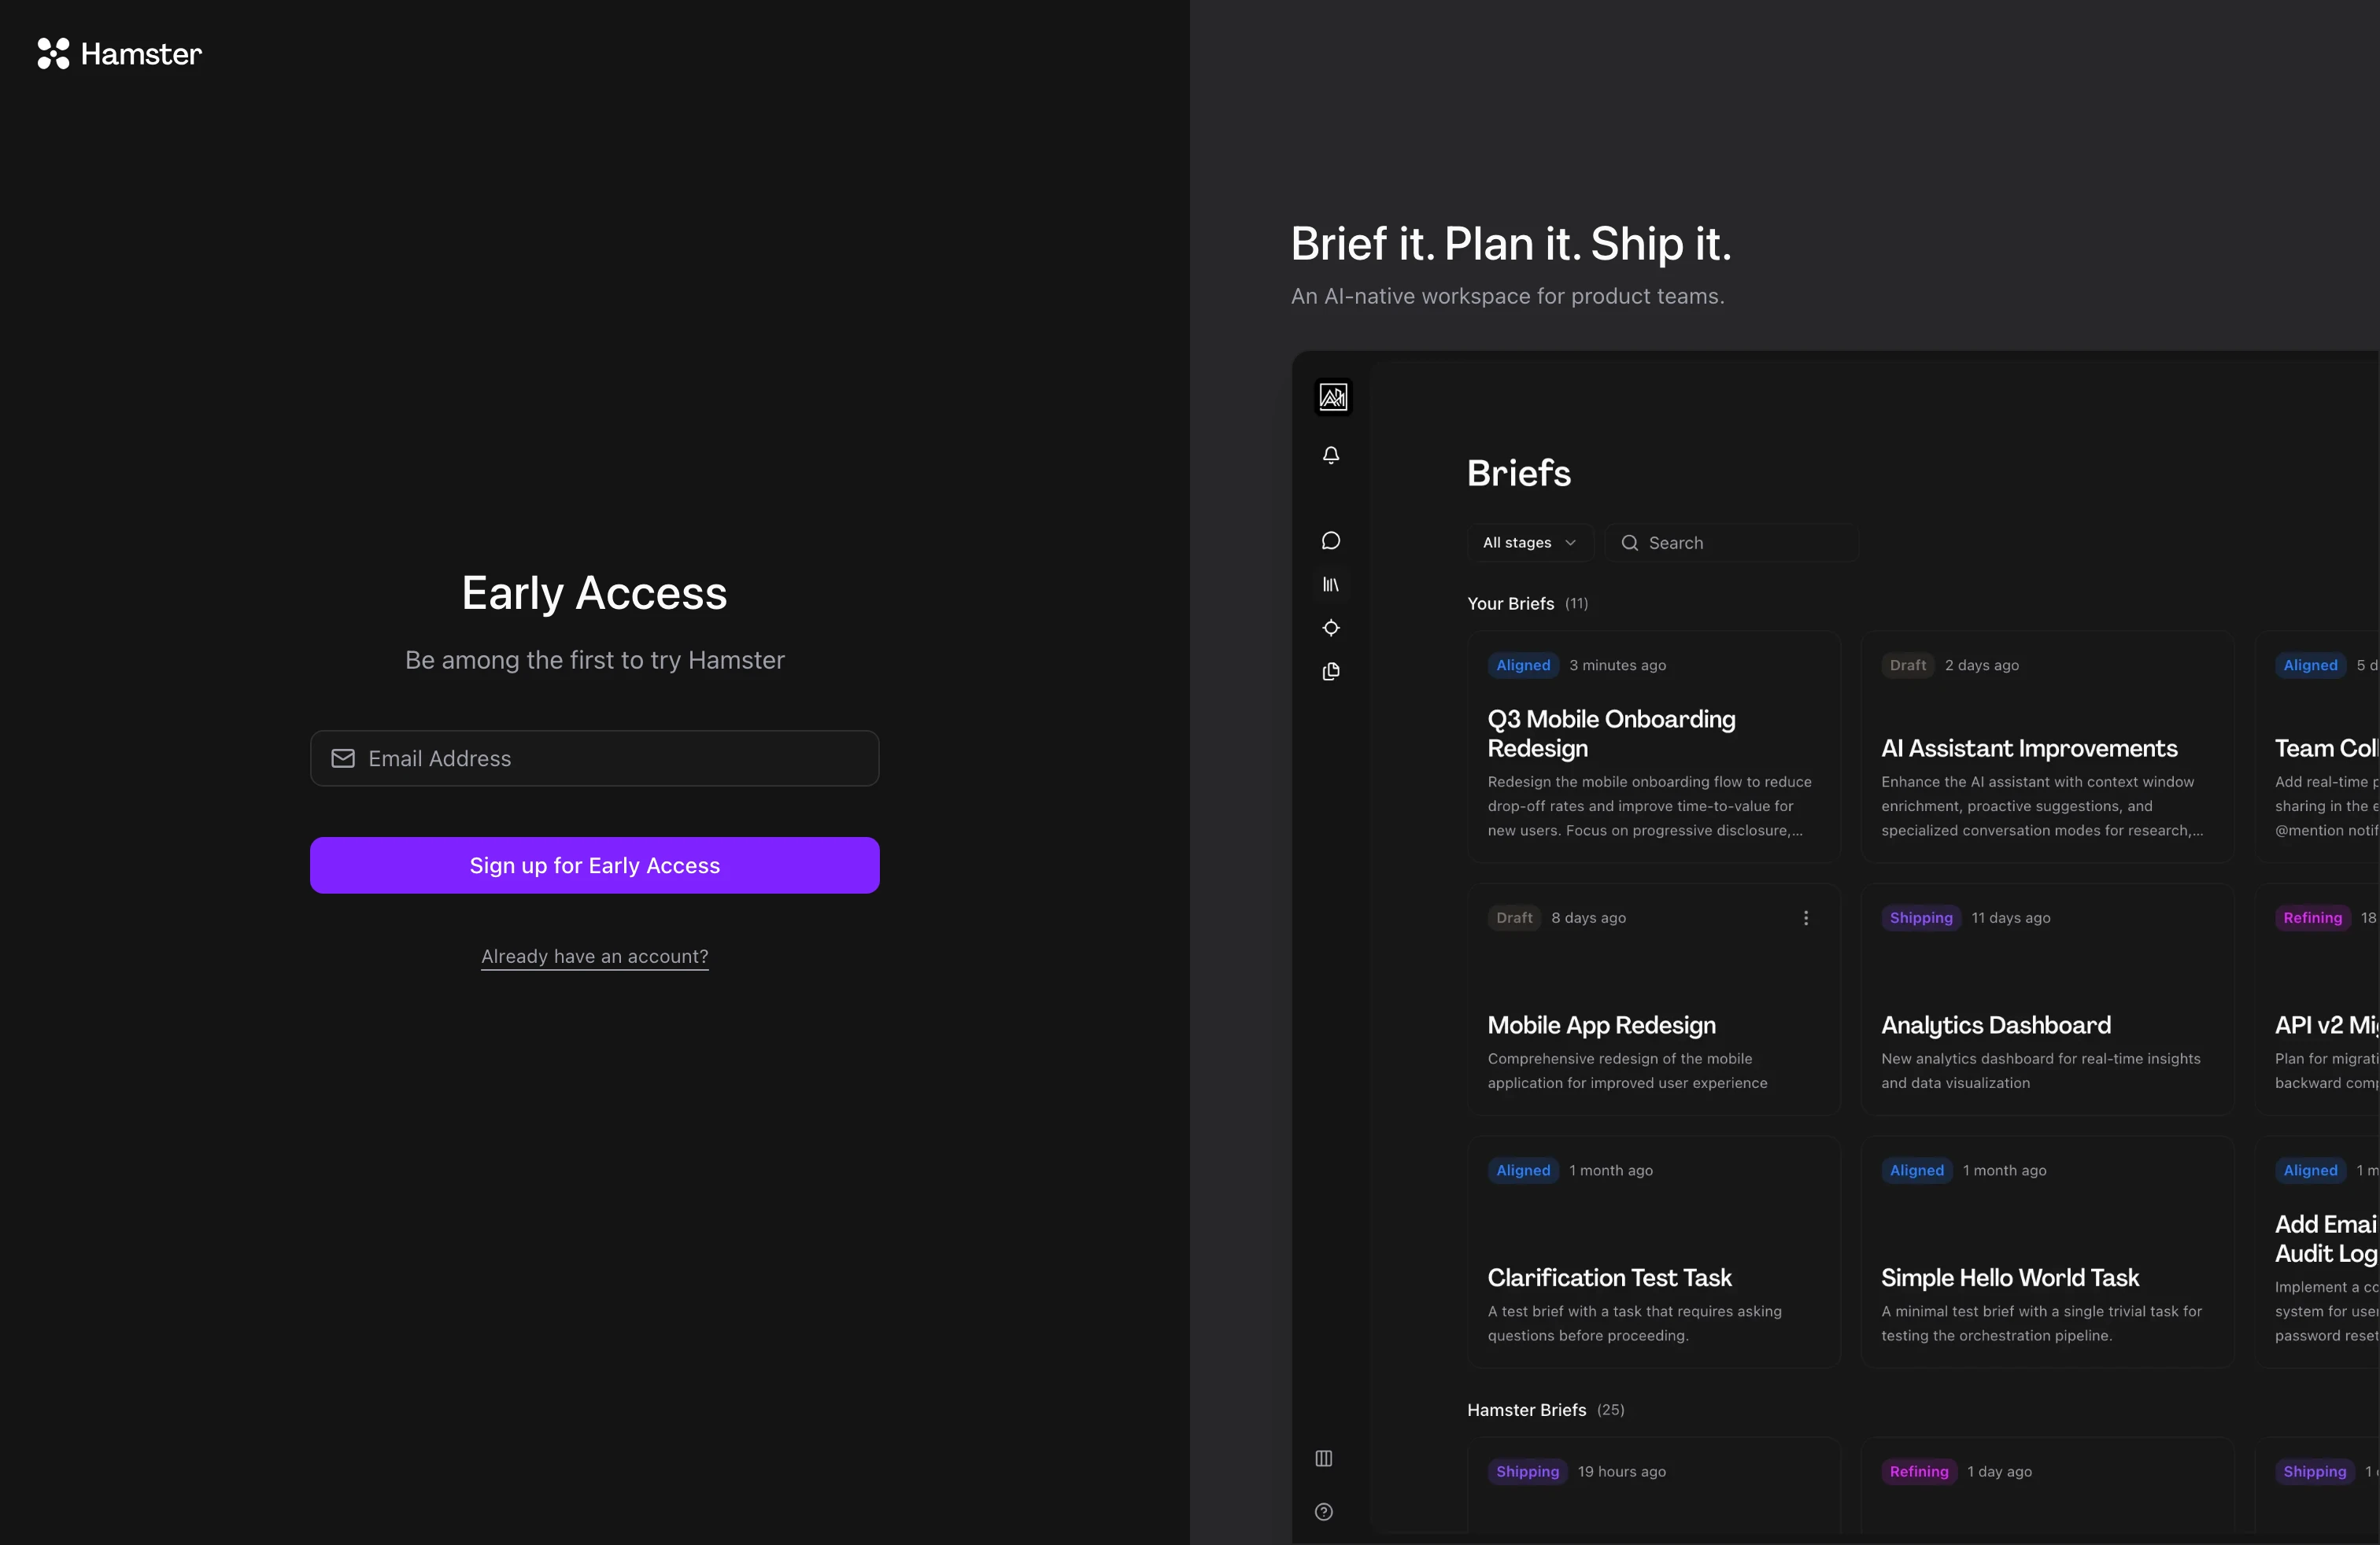Open the Clarification Test Task brief
Screen dimensions: 2380x1545
tap(1609, 1278)
